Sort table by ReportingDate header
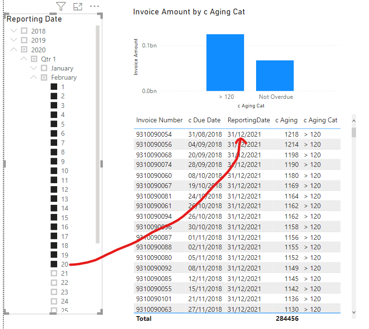 pos(248,120)
